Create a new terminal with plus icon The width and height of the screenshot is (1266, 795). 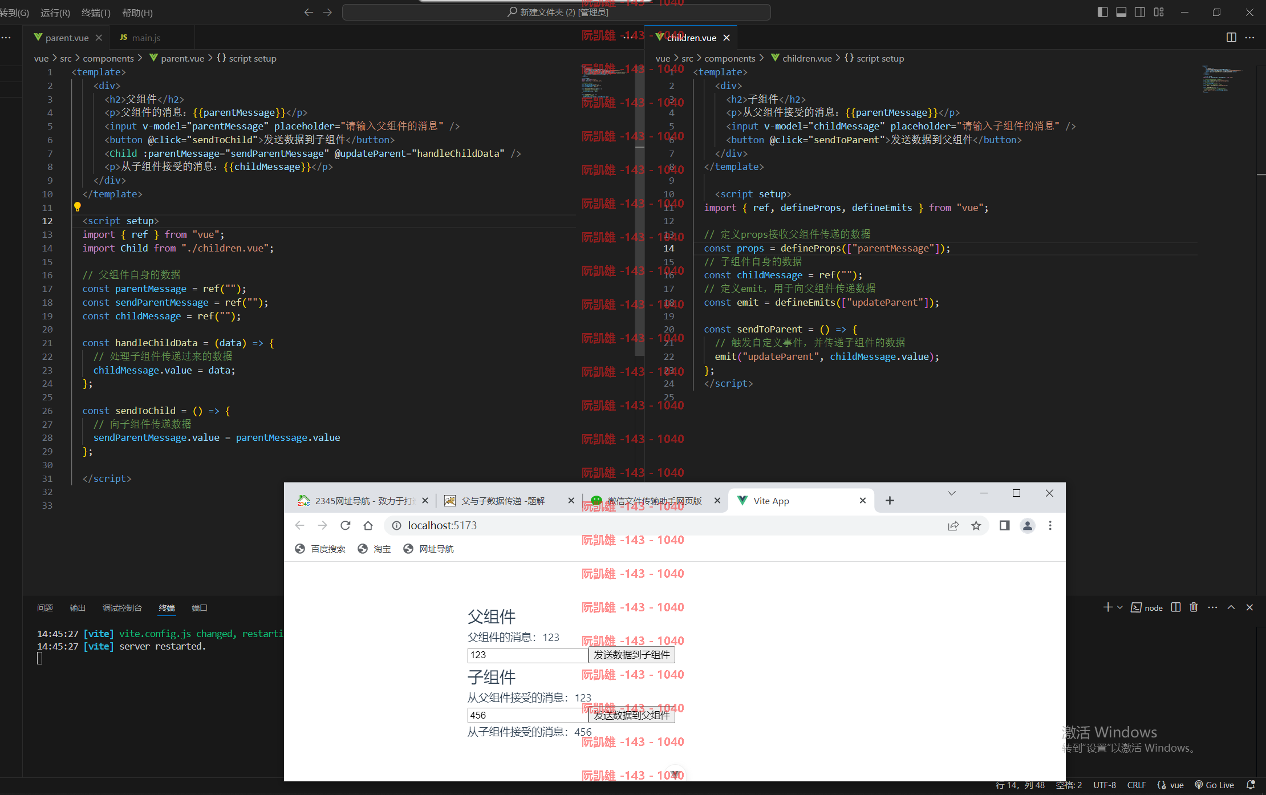coord(1107,607)
